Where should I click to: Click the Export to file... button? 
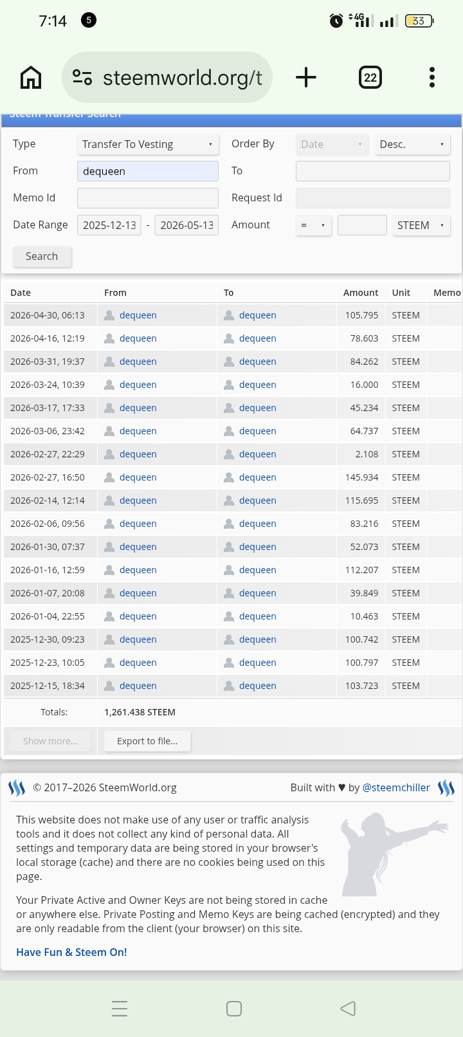point(147,741)
